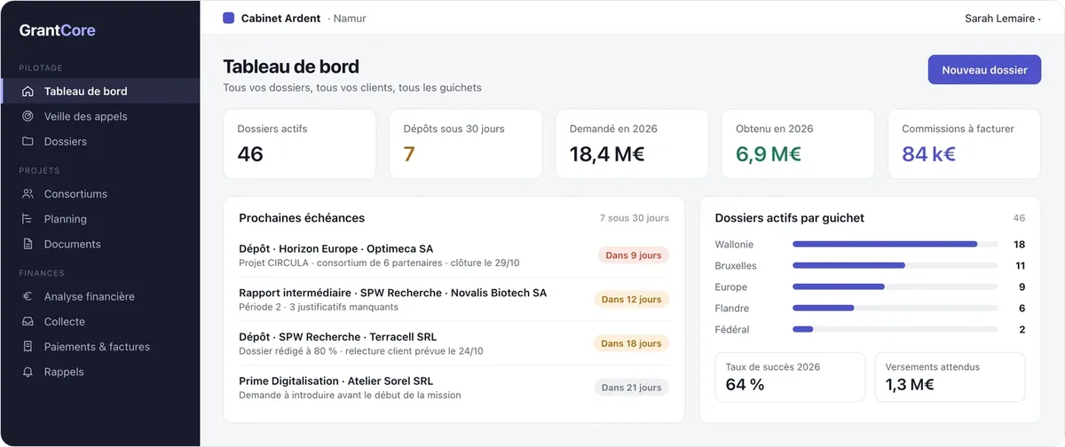
Task: Click the Cabinet Ardent organisation name
Action: coord(280,18)
